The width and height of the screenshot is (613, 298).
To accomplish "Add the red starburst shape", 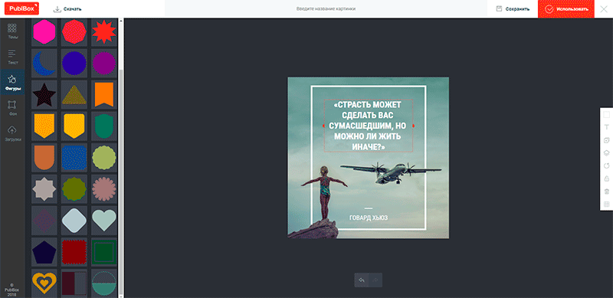I will point(104,31).
